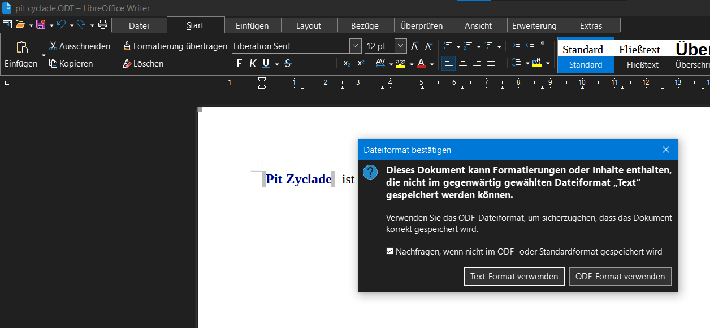Screen dimensions: 710x328
Task: Click Löschen clear formatting button
Action: tap(144, 64)
